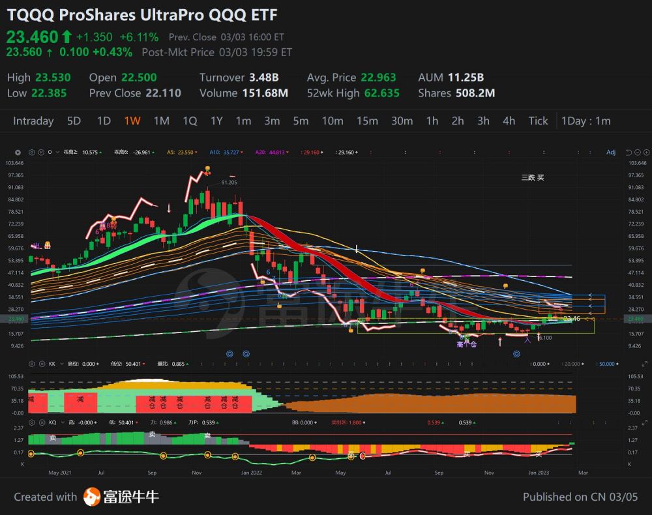Image resolution: width=652 pixels, height=515 pixels.
Task: Click the current price 23.460
Action: pyautogui.click(x=32, y=37)
